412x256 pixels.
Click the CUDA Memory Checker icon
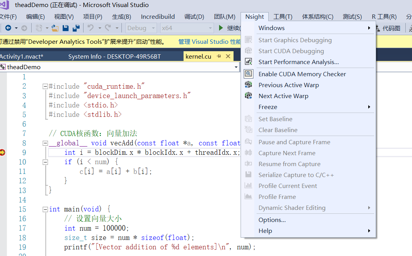(248, 74)
